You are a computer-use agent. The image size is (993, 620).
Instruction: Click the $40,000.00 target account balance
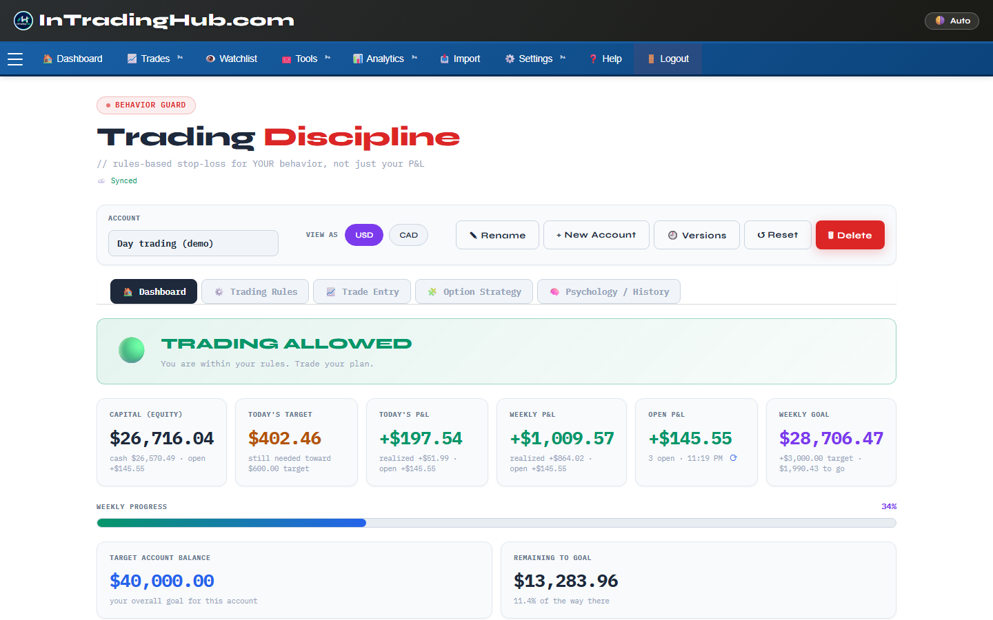(162, 581)
